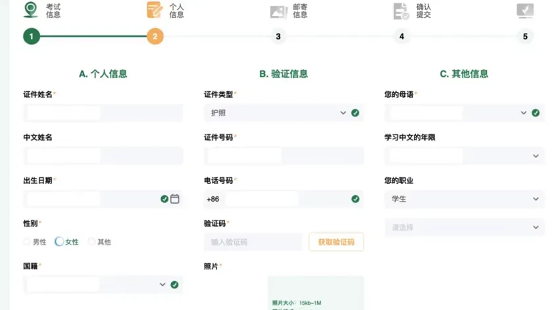Go to step 1 circle in progress bar
Viewport: 554px width, 310px height.
point(31,37)
